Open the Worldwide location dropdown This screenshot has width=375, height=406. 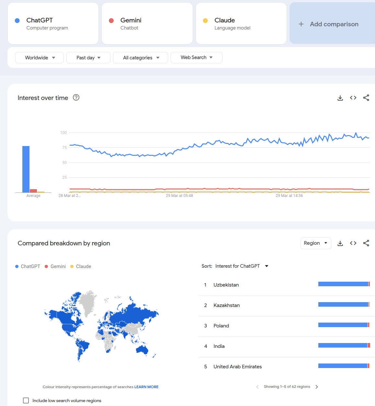pos(40,58)
